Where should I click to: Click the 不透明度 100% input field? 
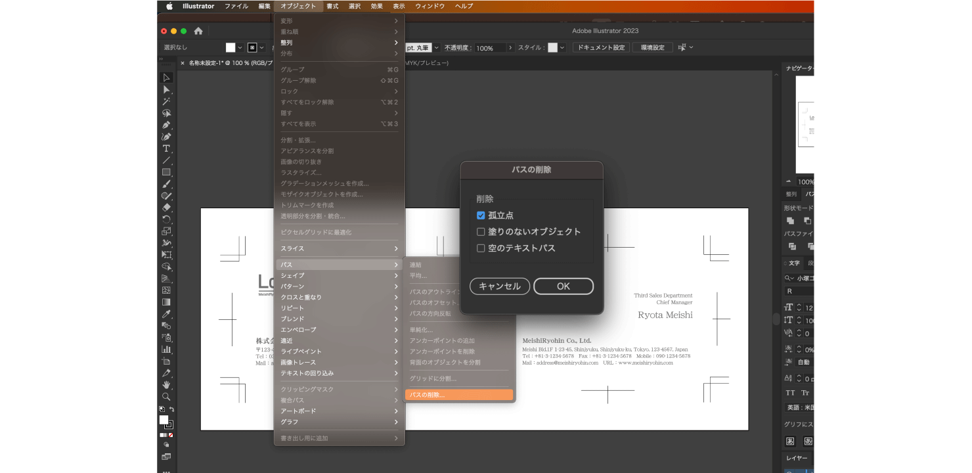click(x=490, y=48)
